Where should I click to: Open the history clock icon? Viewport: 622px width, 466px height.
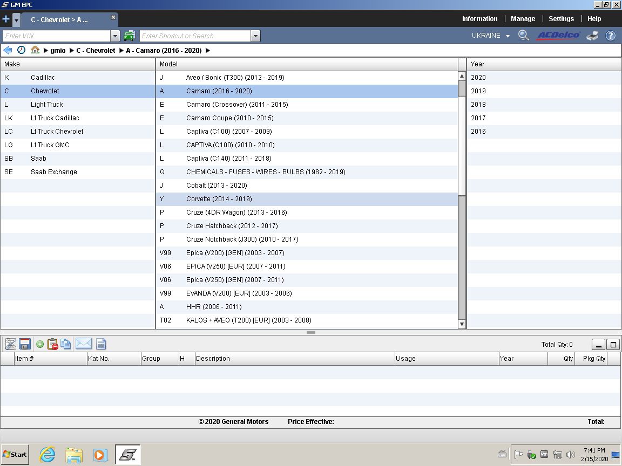[x=21, y=50]
